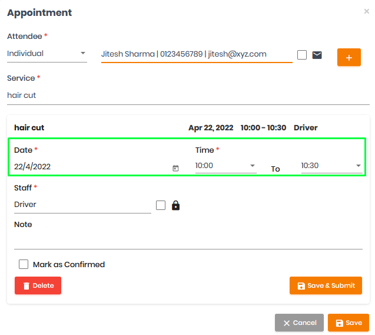Open the 10:00 start time dropdown
Viewport: 375px width, 335px height.
click(x=226, y=166)
